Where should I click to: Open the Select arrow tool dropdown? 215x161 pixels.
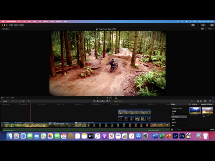30,101
